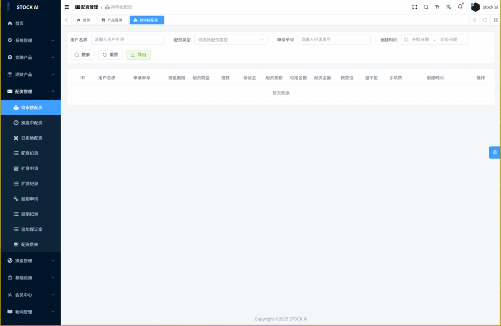
Task: Click the 搜索 search button
Action: click(82, 55)
